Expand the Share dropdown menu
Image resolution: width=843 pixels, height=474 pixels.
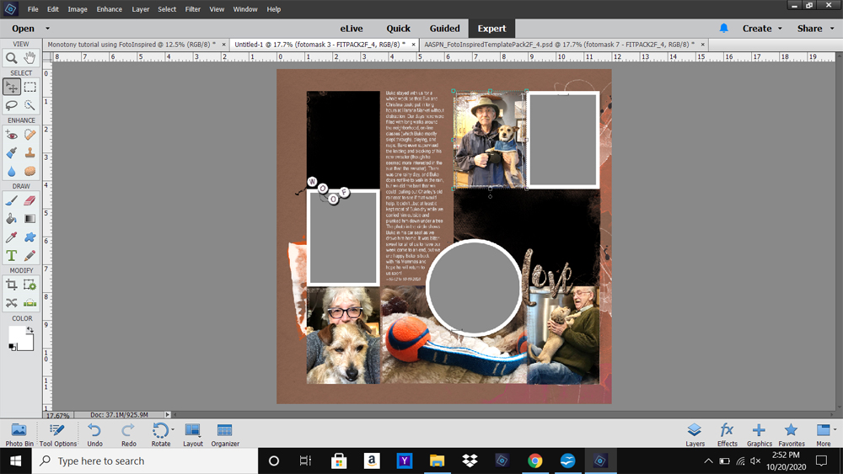[x=815, y=29]
